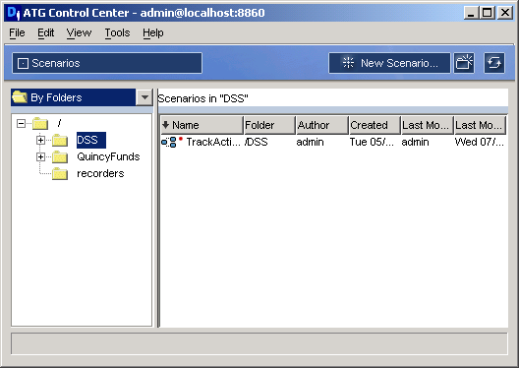Click the By Folders folder icon

click(20, 97)
